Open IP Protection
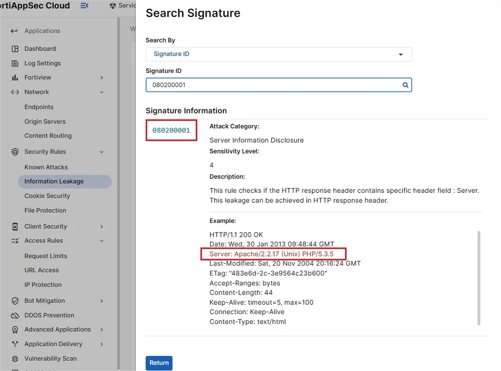 click(43, 285)
